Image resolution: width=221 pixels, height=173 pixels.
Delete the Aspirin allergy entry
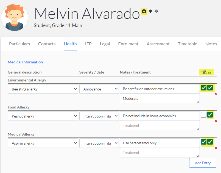(x=216, y=148)
